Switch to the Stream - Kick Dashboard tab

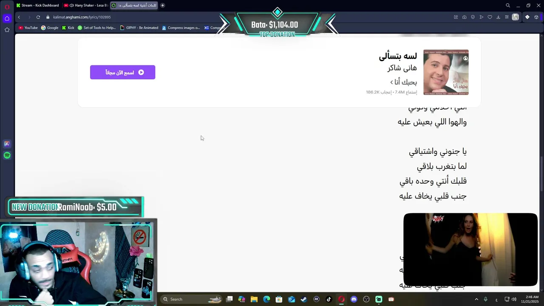tap(37, 6)
